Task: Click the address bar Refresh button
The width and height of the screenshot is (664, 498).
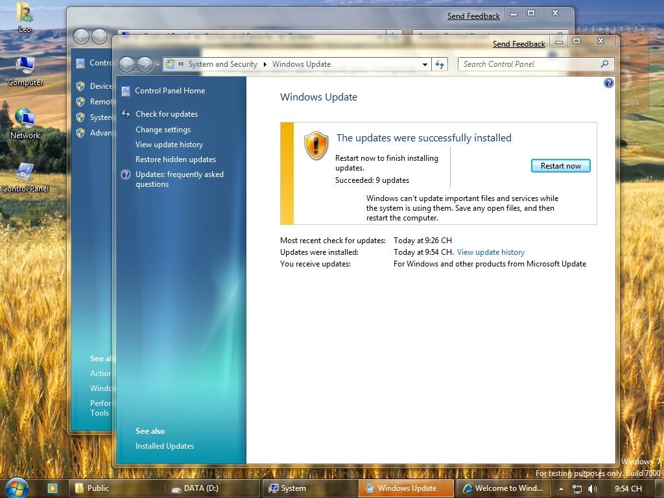Action: [x=440, y=64]
